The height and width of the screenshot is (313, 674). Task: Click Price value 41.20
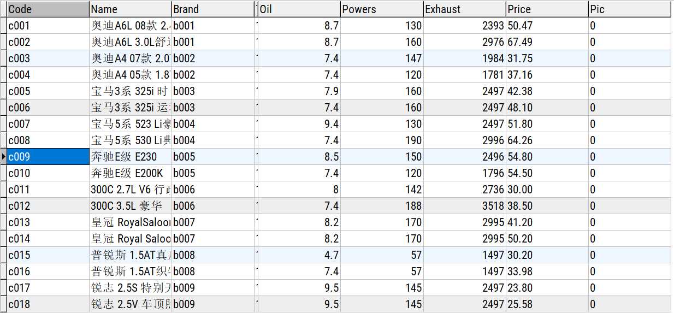tap(547, 222)
